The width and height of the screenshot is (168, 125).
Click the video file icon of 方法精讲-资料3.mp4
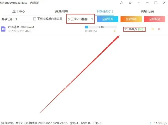(3, 29)
